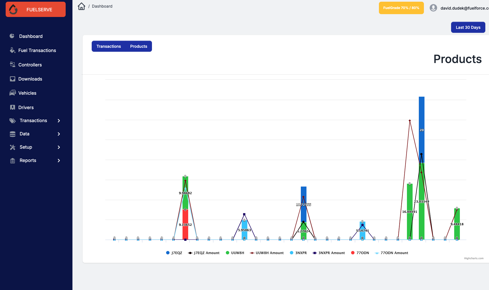Open Fuel Transactions from the sidebar icon
Image resolution: width=489 pixels, height=290 pixels.
pos(12,50)
